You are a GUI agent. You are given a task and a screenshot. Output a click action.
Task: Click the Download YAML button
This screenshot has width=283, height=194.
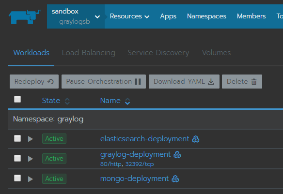point(184,82)
